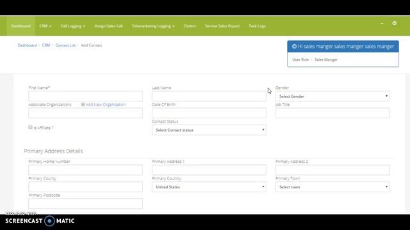Click the power logout icon

click(394, 23)
